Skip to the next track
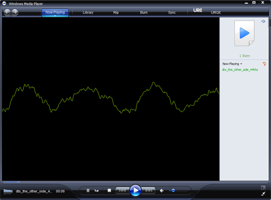The image size is (271, 200). (x=149, y=190)
